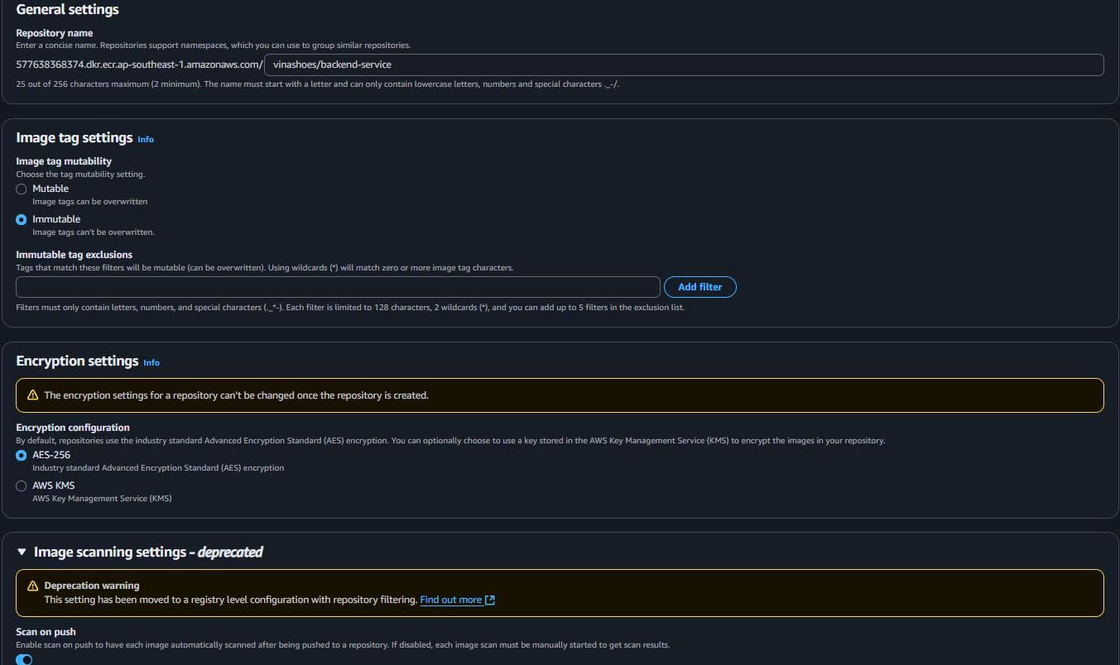Image resolution: width=1120 pixels, height=665 pixels.
Task: Select AES-256 encryption
Action: (x=22, y=456)
